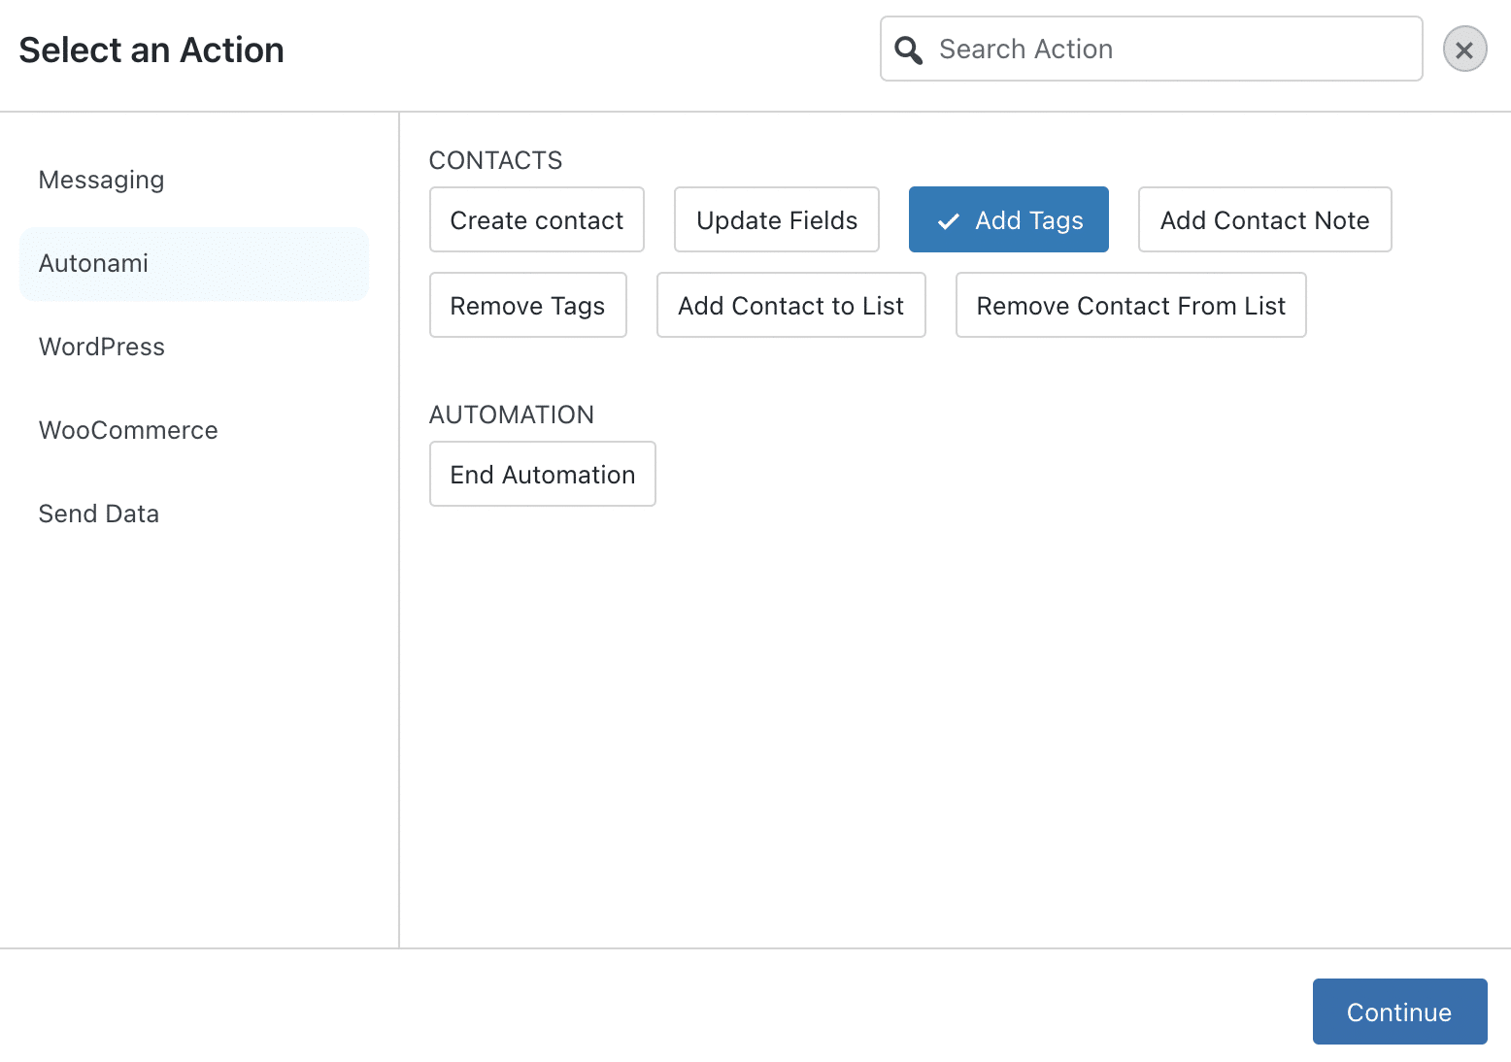Close the Select an Action dialog
Viewport: 1511px width, 1062px height.
point(1464,50)
